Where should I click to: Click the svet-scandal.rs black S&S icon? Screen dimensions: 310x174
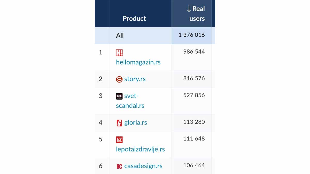(119, 96)
